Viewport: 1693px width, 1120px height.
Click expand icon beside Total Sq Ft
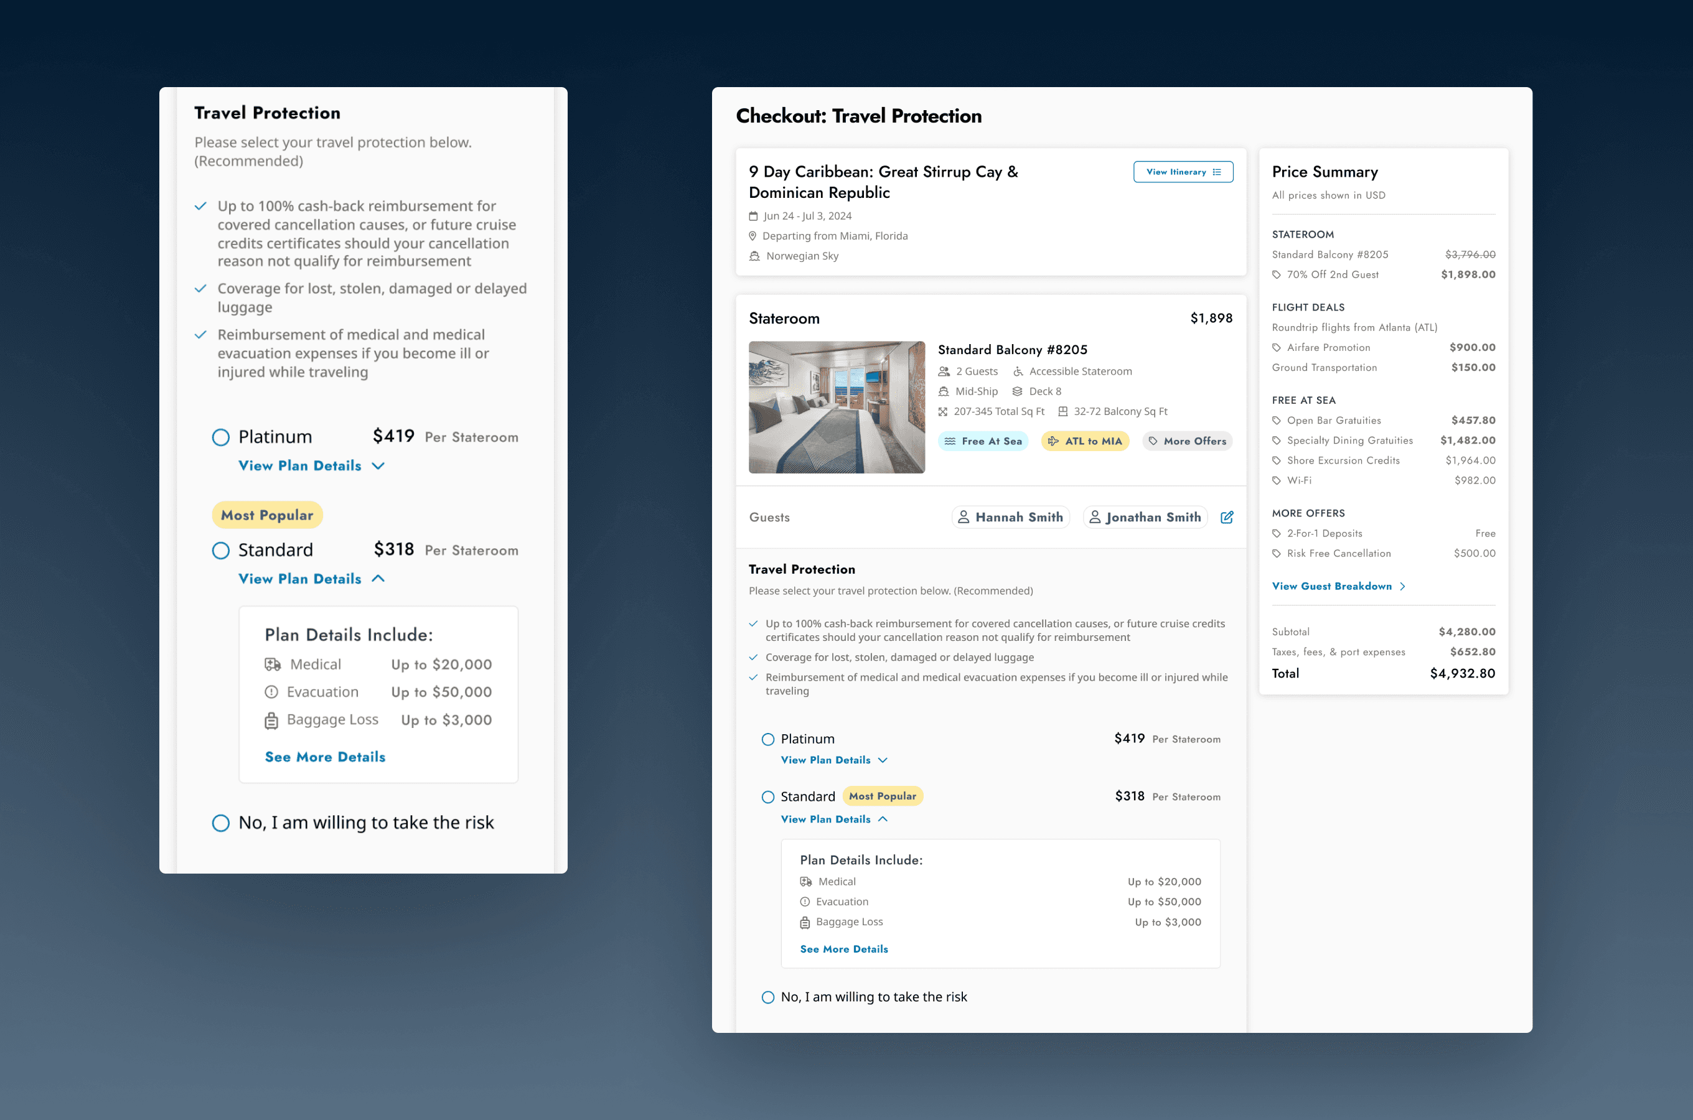click(943, 412)
